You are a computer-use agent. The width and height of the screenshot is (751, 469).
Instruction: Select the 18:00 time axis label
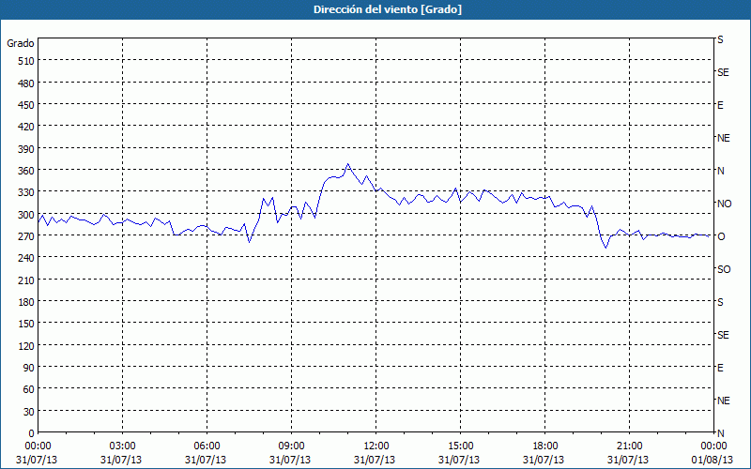pyautogui.click(x=545, y=446)
